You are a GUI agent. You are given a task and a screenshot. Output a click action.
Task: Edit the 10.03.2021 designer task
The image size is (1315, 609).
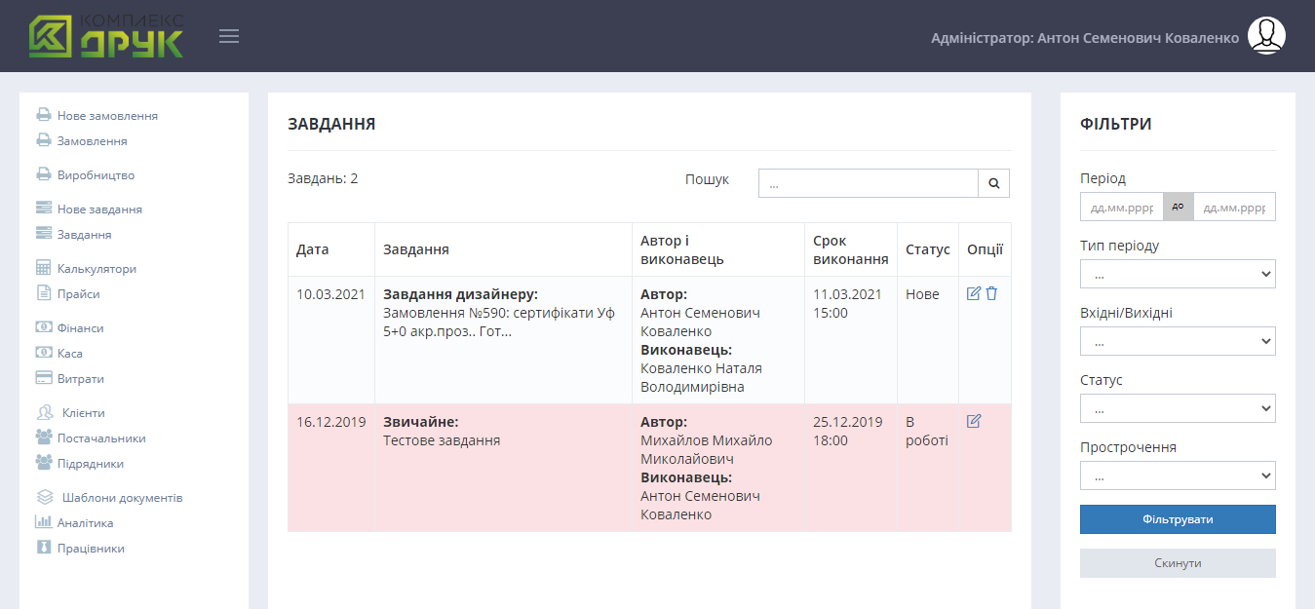click(973, 293)
